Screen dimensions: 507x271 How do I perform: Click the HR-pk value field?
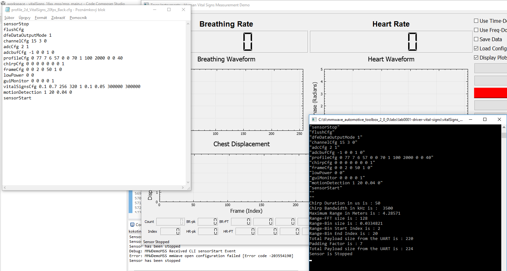(x=208, y=231)
